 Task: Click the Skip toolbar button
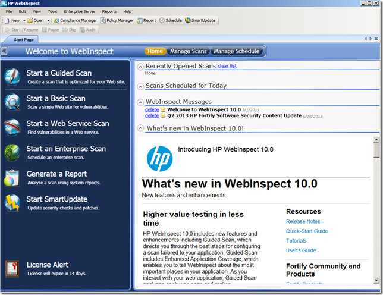point(70,30)
